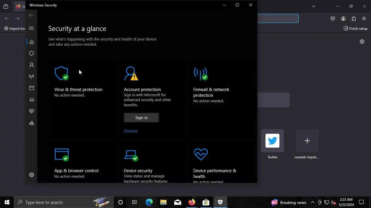Image resolution: width=371 pixels, height=208 pixels.
Task: Focus the Firefox address bar
Action: [278, 19]
